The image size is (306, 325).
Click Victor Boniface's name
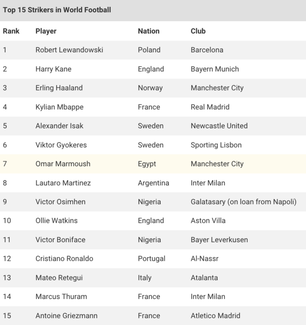pyautogui.click(x=60, y=240)
